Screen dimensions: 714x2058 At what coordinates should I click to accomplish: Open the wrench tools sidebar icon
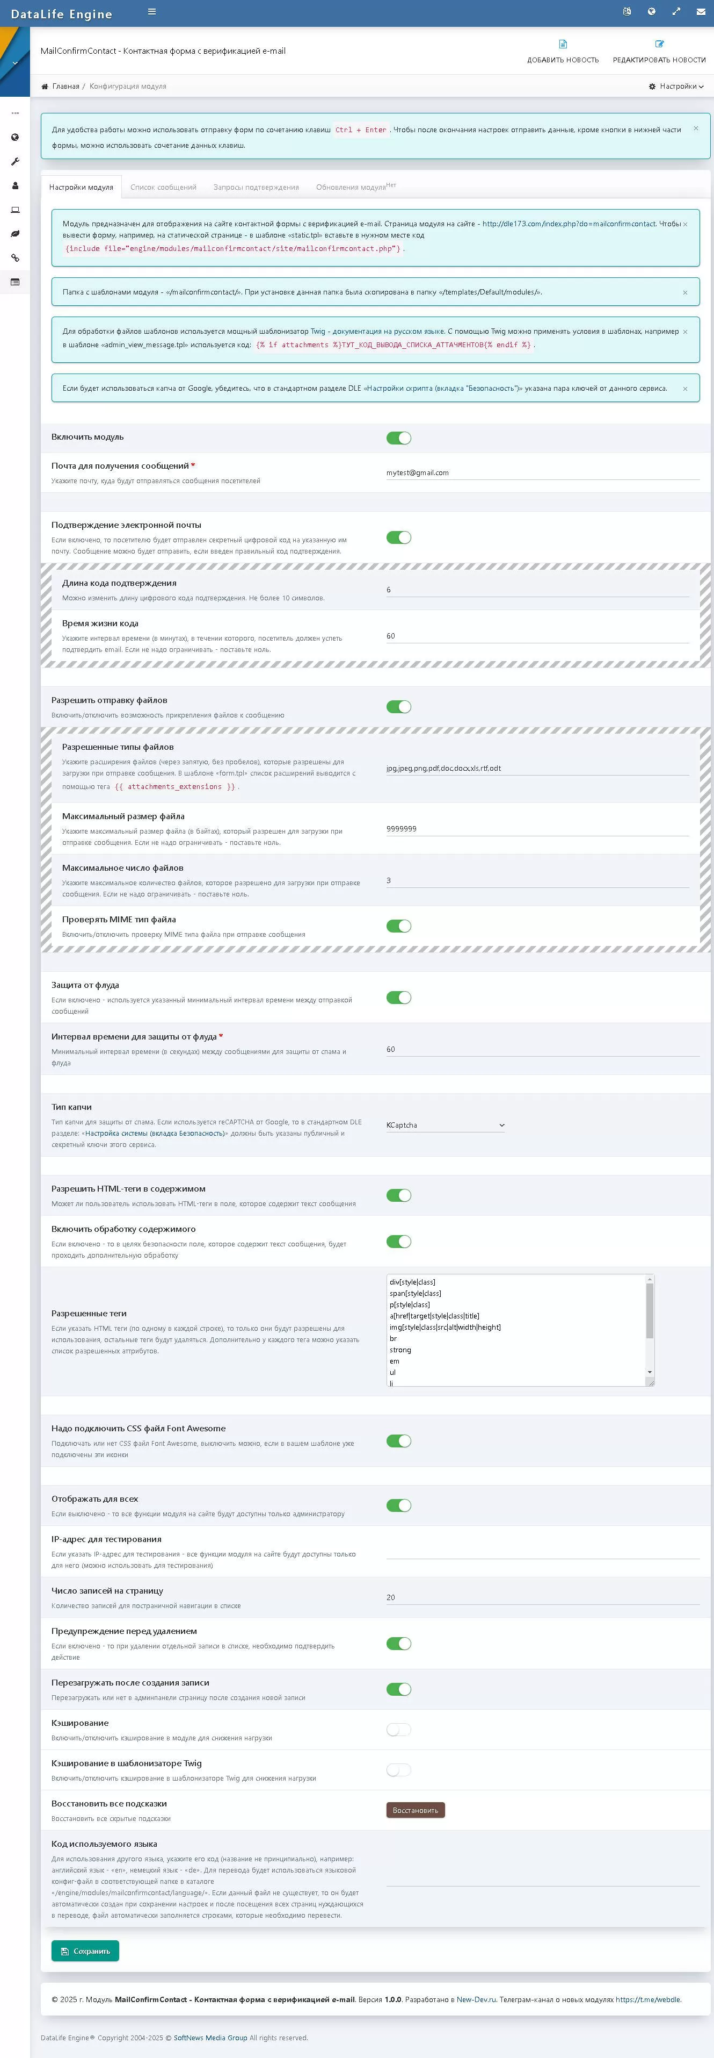tap(15, 161)
